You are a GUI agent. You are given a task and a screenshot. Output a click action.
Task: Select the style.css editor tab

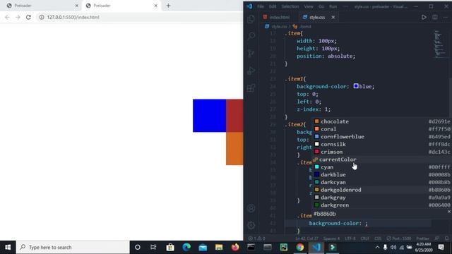(317, 17)
